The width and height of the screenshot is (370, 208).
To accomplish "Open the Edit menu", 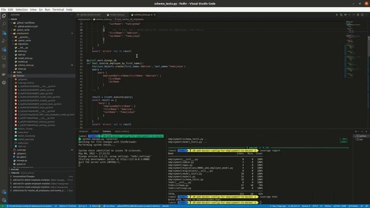I will click(x=10, y=9).
